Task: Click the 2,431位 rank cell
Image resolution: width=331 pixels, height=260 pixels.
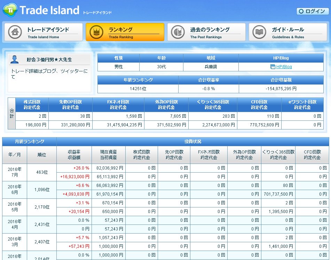Action: [x=42, y=224]
